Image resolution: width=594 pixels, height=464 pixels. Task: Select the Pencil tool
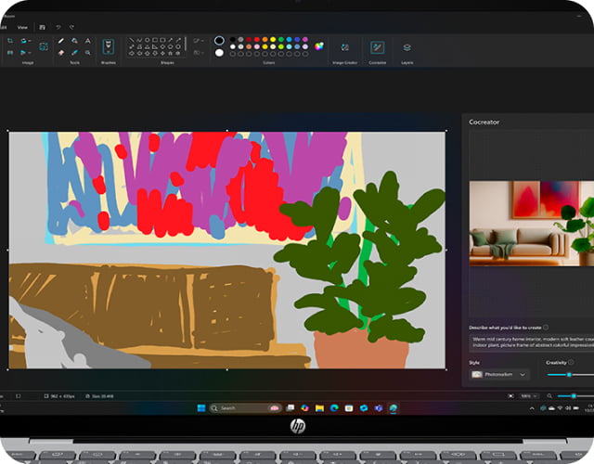click(61, 41)
